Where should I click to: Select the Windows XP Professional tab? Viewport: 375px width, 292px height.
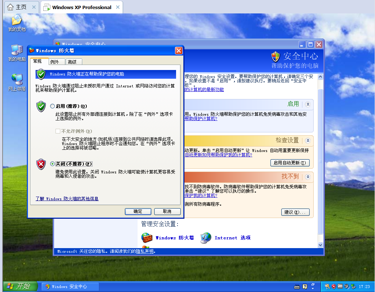point(82,7)
